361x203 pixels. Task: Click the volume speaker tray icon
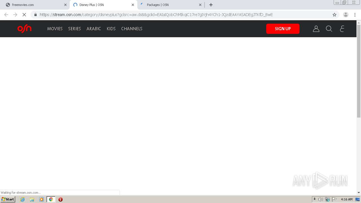[321, 199]
